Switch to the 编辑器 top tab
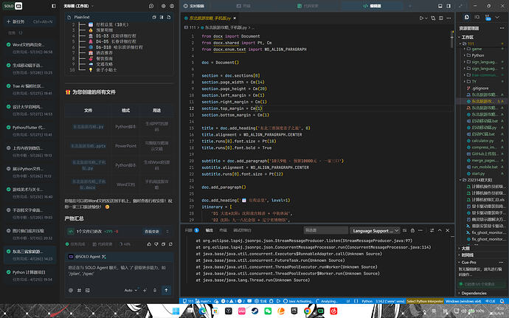 click(x=372, y=6)
